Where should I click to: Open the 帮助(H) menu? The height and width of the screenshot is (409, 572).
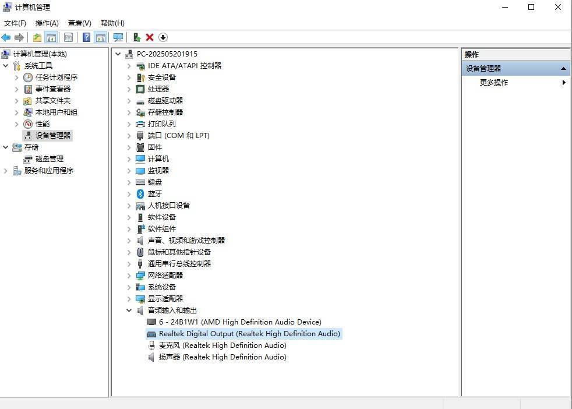(112, 23)
